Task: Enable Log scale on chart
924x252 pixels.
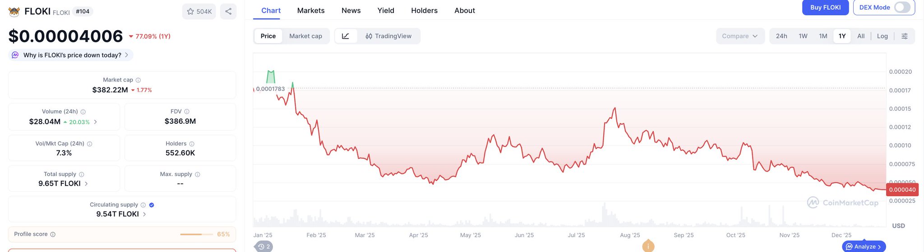Action: [882, 36]
